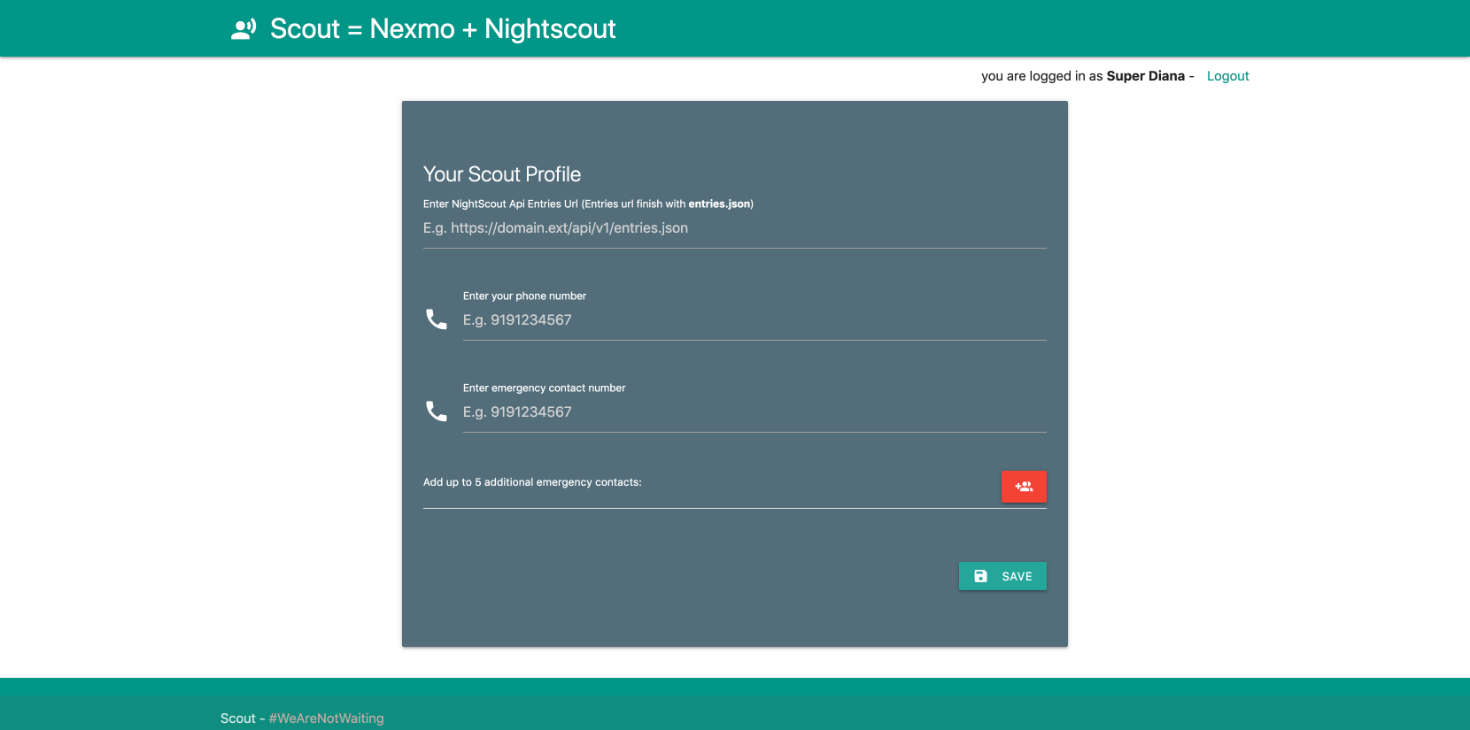Focus the NightScout API entries URL field
This screenshot has width=1470, height=730.
tap(734, 228)
